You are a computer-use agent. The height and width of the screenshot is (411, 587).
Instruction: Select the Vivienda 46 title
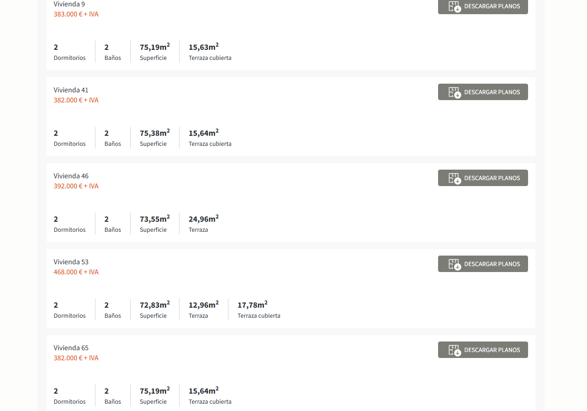click(x=71, y=176)
